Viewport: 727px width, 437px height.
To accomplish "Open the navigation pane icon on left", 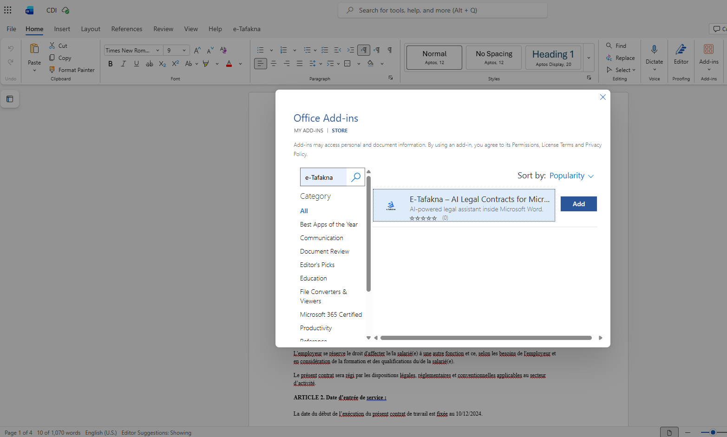I will 10,99.
